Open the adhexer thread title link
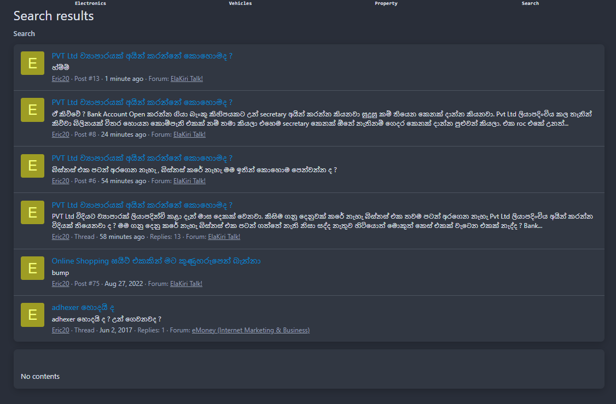The height and width of the screenshot is (404, 616). point(83,307)
